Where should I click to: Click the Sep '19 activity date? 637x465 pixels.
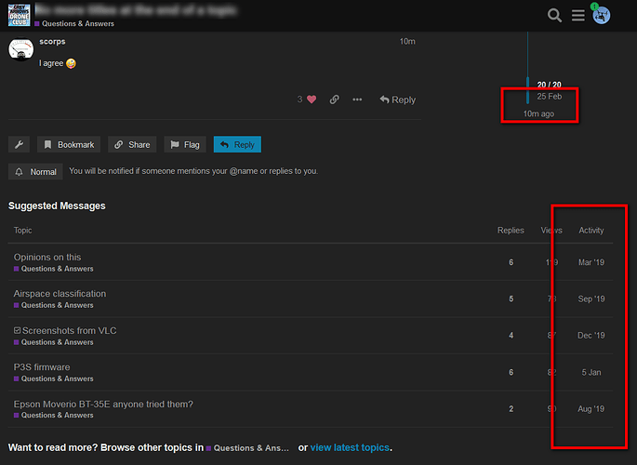click(x=591, y=299)
